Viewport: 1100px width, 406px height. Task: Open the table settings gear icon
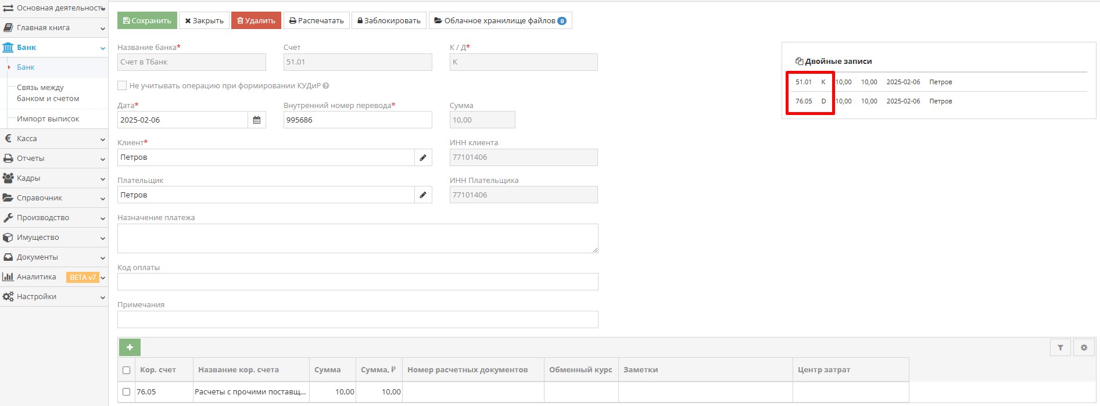click(x=1084, y=348)
